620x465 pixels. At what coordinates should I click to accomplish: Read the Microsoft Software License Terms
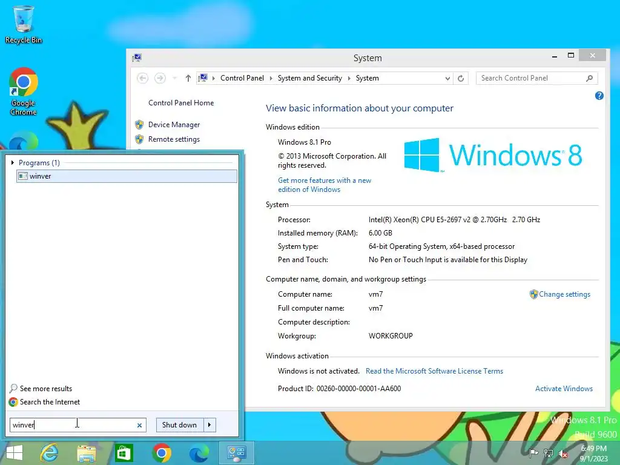pyautogui.click(x=434, y=371)
